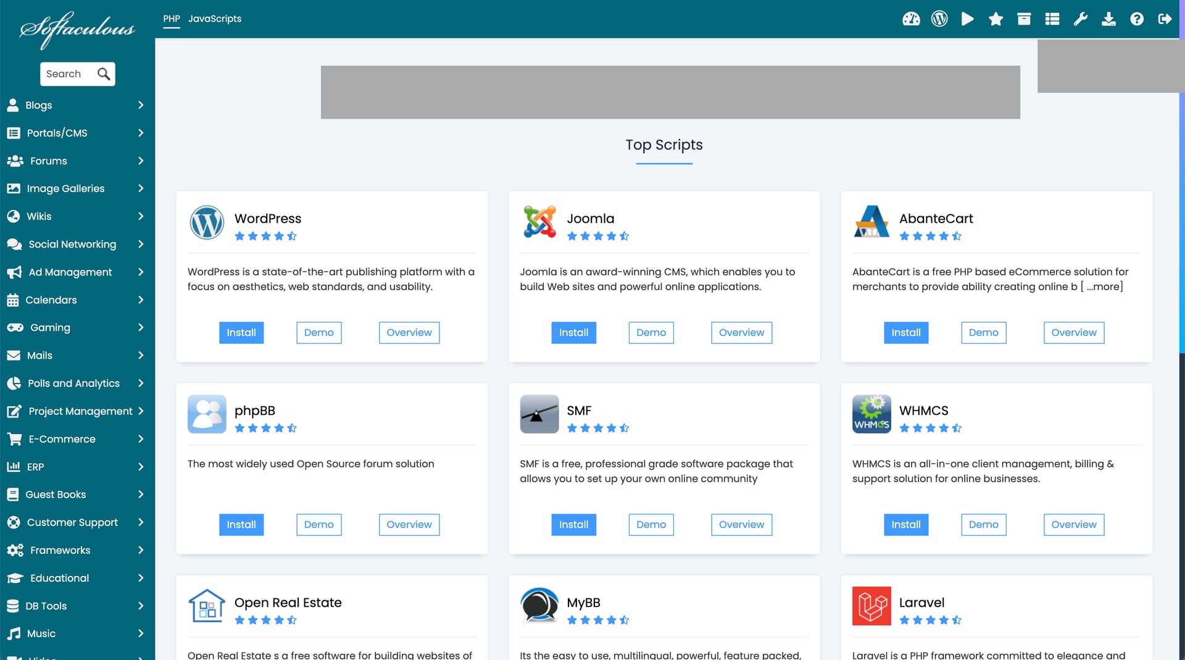
Task: Open the demos play icon
Action: click(967, 19)
